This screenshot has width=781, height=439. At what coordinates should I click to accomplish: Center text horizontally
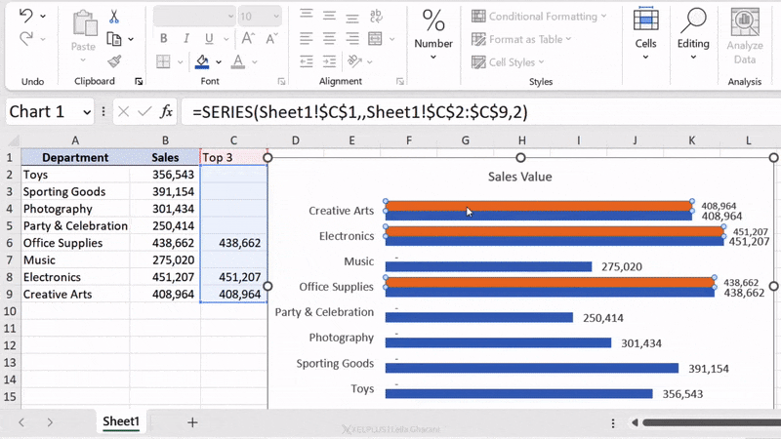point(329,38)
